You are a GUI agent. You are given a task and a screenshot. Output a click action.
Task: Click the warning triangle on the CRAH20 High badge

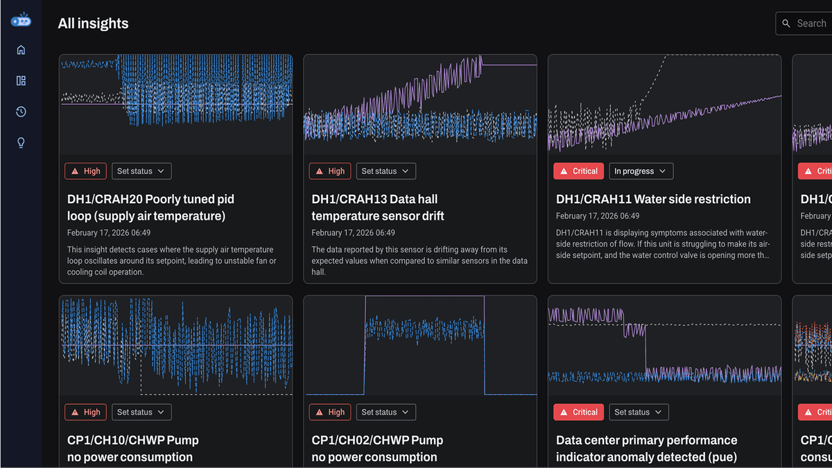[x=75, y=171]
